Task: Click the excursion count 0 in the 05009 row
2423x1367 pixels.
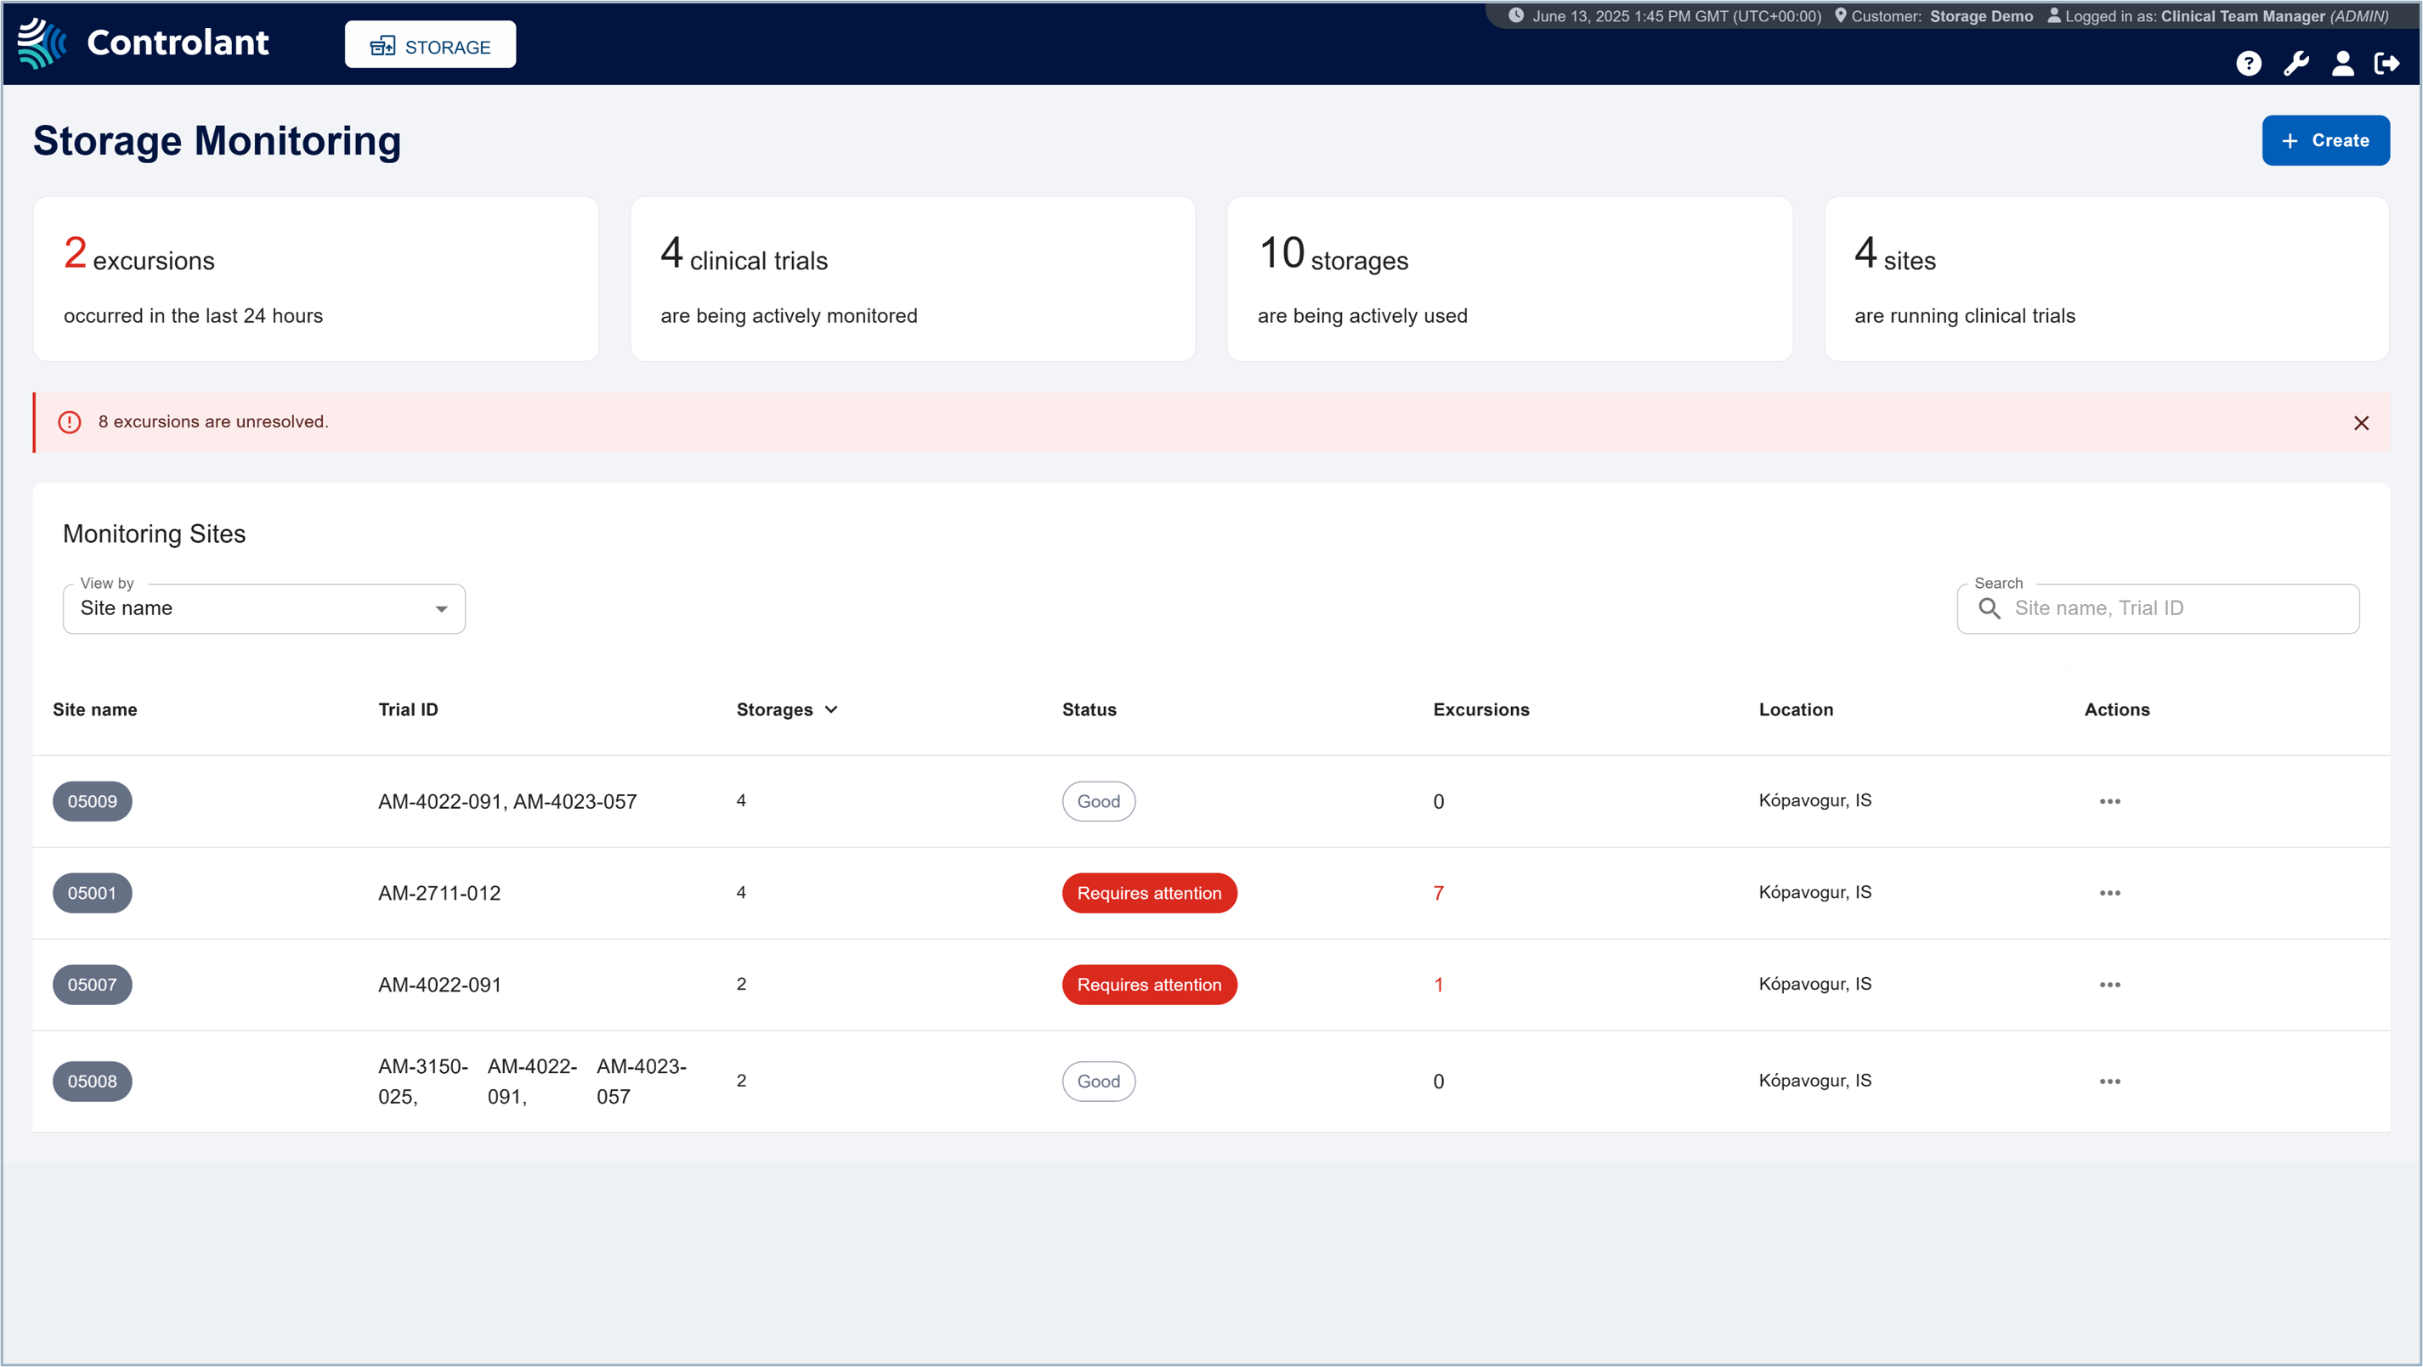Action: pyautogui.click(x=1438, y=801)
